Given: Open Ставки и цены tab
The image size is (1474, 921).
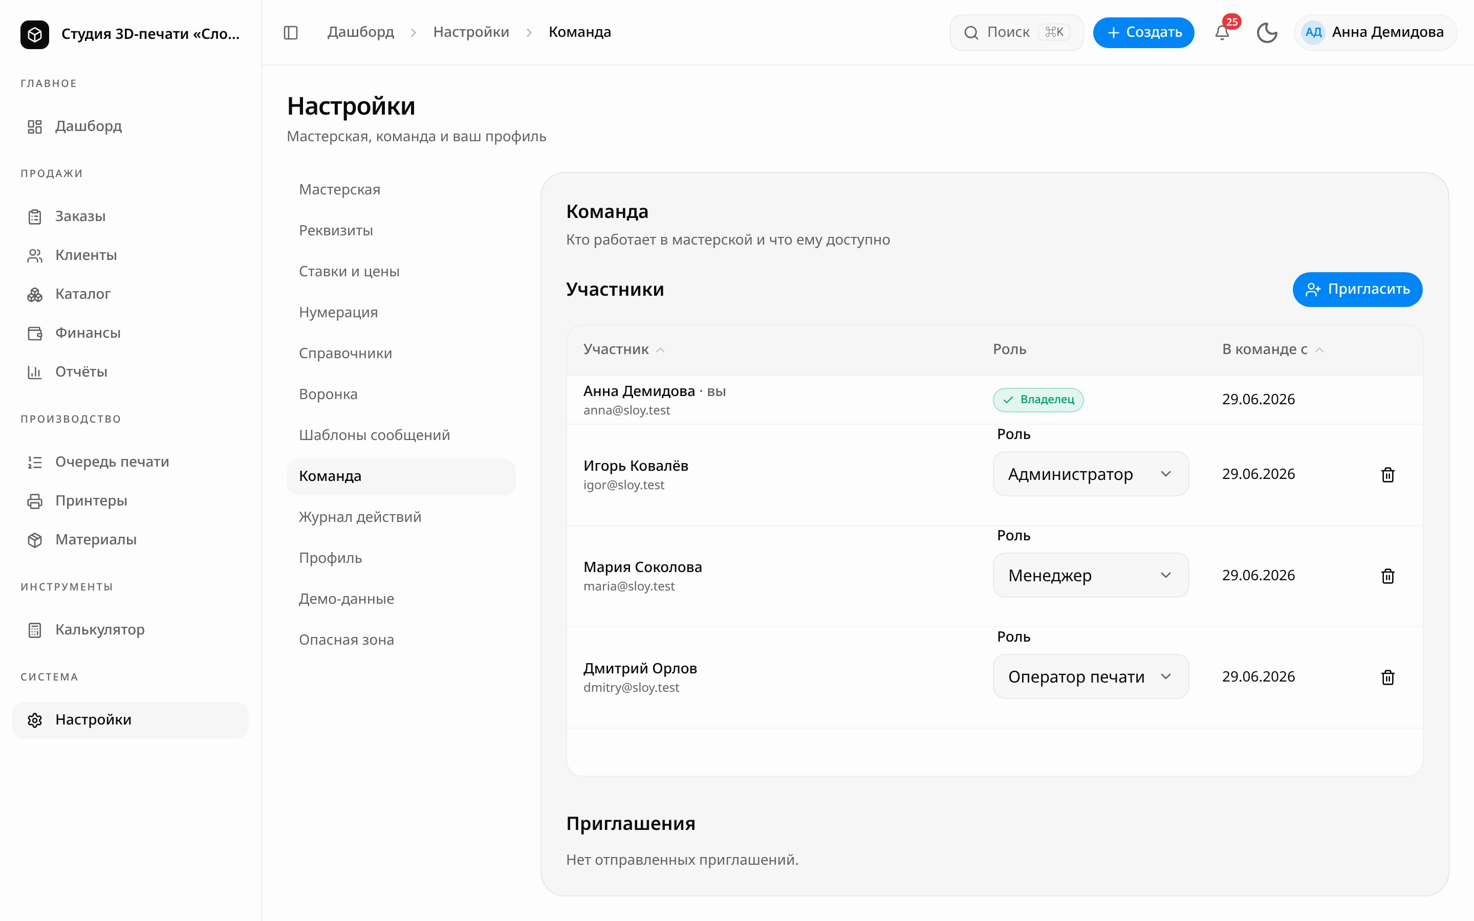Looking at the screenshot, I should (401, 271).
